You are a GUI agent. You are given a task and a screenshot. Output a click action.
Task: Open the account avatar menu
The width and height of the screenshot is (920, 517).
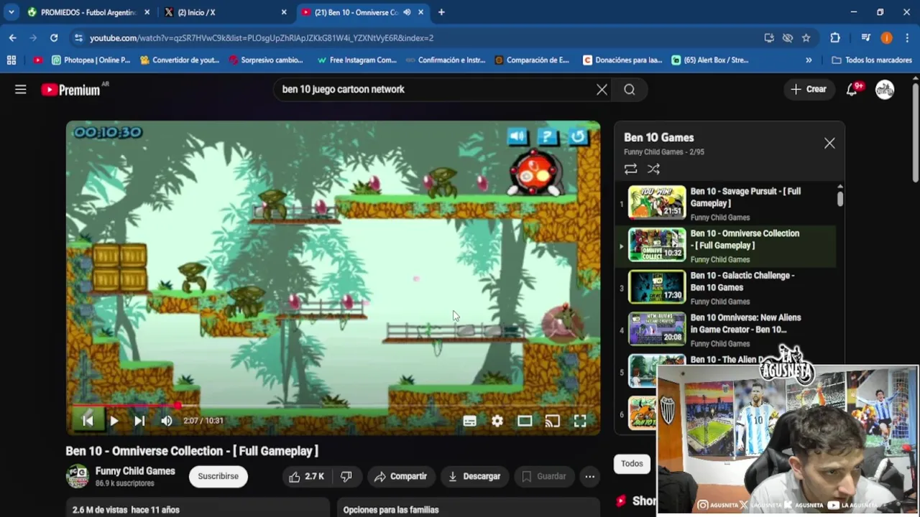click(885, 89)
